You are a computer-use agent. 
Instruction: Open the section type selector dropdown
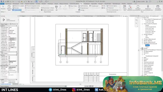coord(10,20)
